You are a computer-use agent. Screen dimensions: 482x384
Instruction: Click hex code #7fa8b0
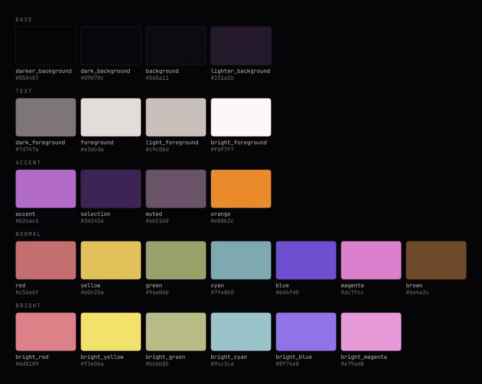[x=222, y=292]
